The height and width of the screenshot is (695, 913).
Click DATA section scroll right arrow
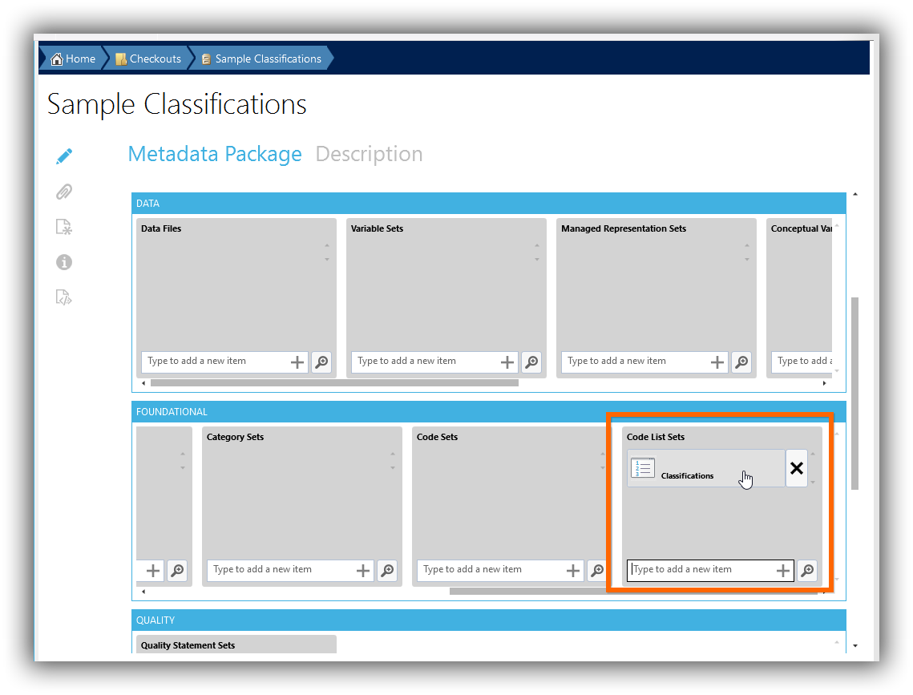coord(824,383)
